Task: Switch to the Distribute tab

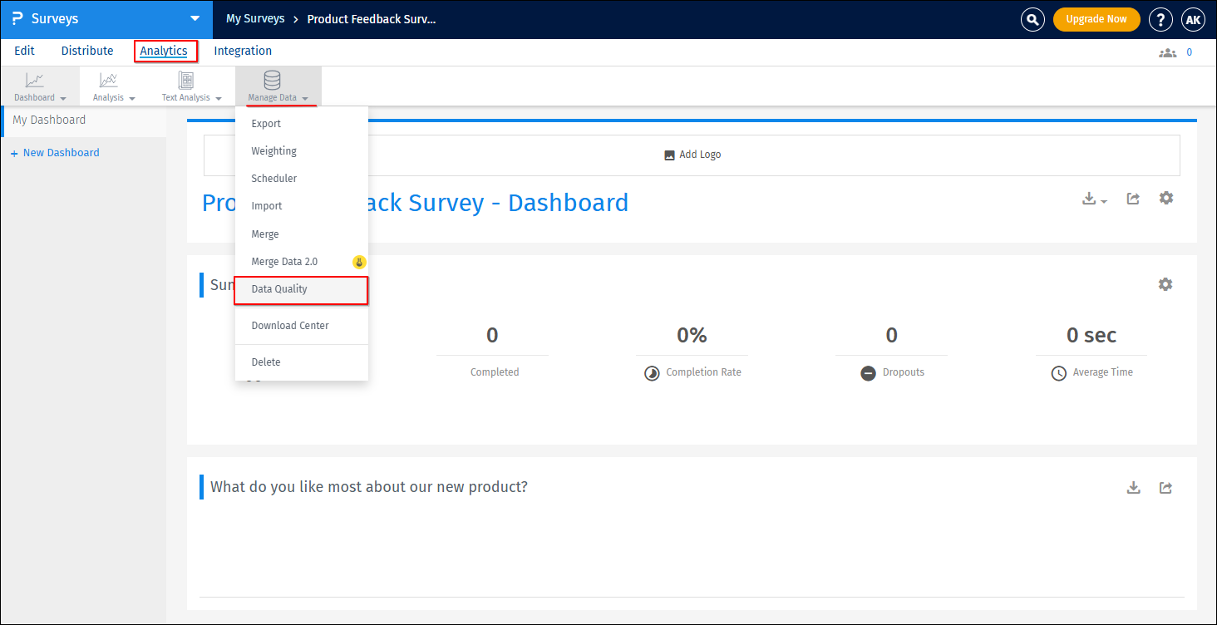Action: pos(87,51)
